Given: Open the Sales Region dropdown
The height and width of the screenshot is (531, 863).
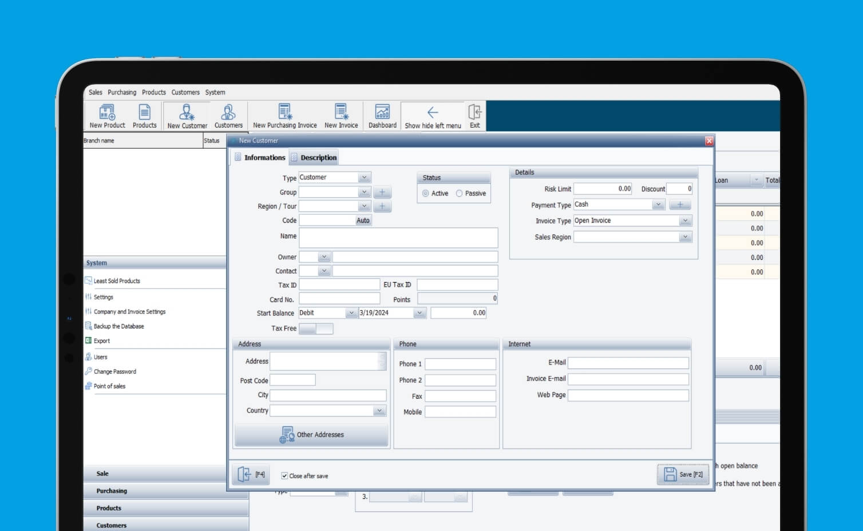Looking at the screenshot, I should (x=685, y=237).
